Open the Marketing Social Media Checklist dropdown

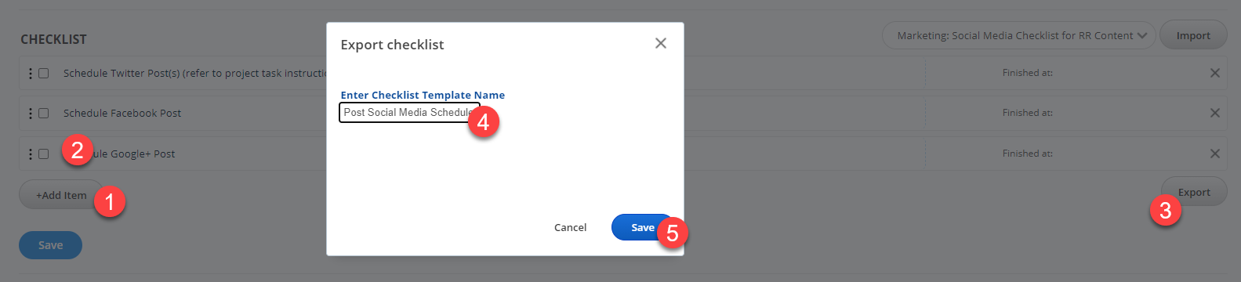(1018, 35)
